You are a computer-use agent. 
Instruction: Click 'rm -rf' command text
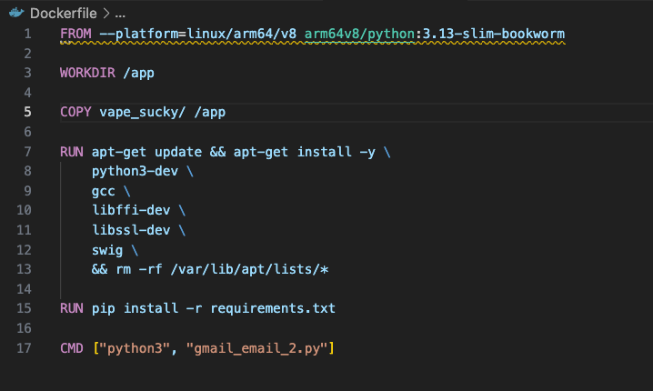pyautogui.click(x=139, y=269)
